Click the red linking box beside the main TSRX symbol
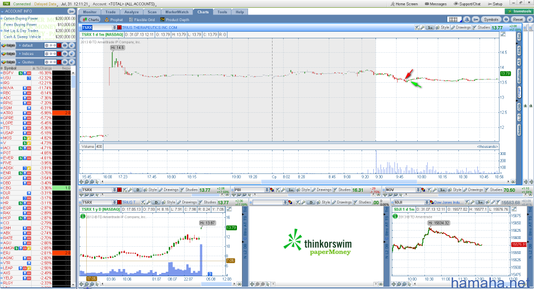This screenshot has width=534, height=289. pos(120,28)
